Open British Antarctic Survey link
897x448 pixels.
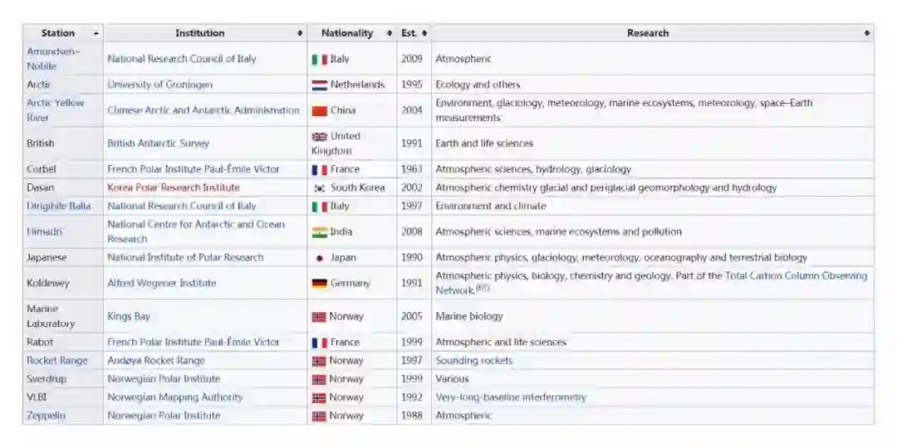(159, 144)
